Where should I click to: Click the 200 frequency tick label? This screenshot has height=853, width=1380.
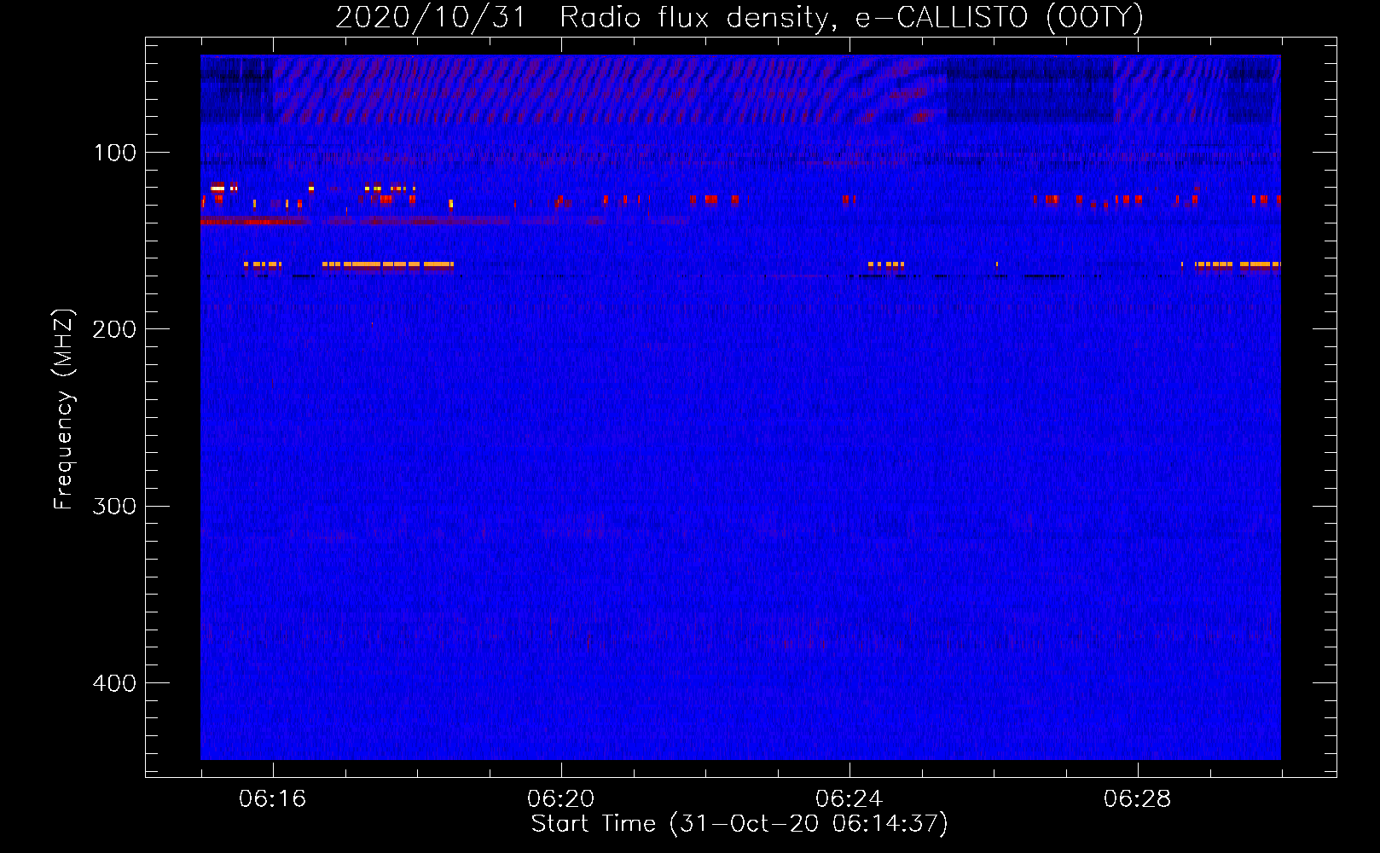115,329
